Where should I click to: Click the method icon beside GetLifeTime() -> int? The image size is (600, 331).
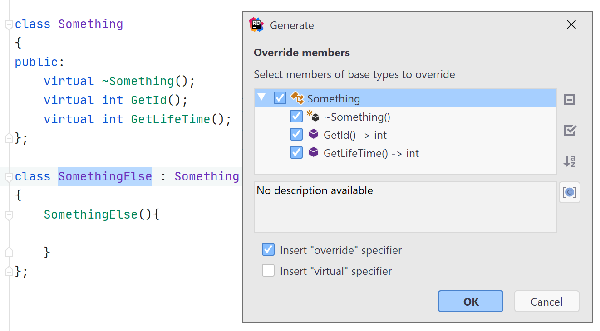314,153
